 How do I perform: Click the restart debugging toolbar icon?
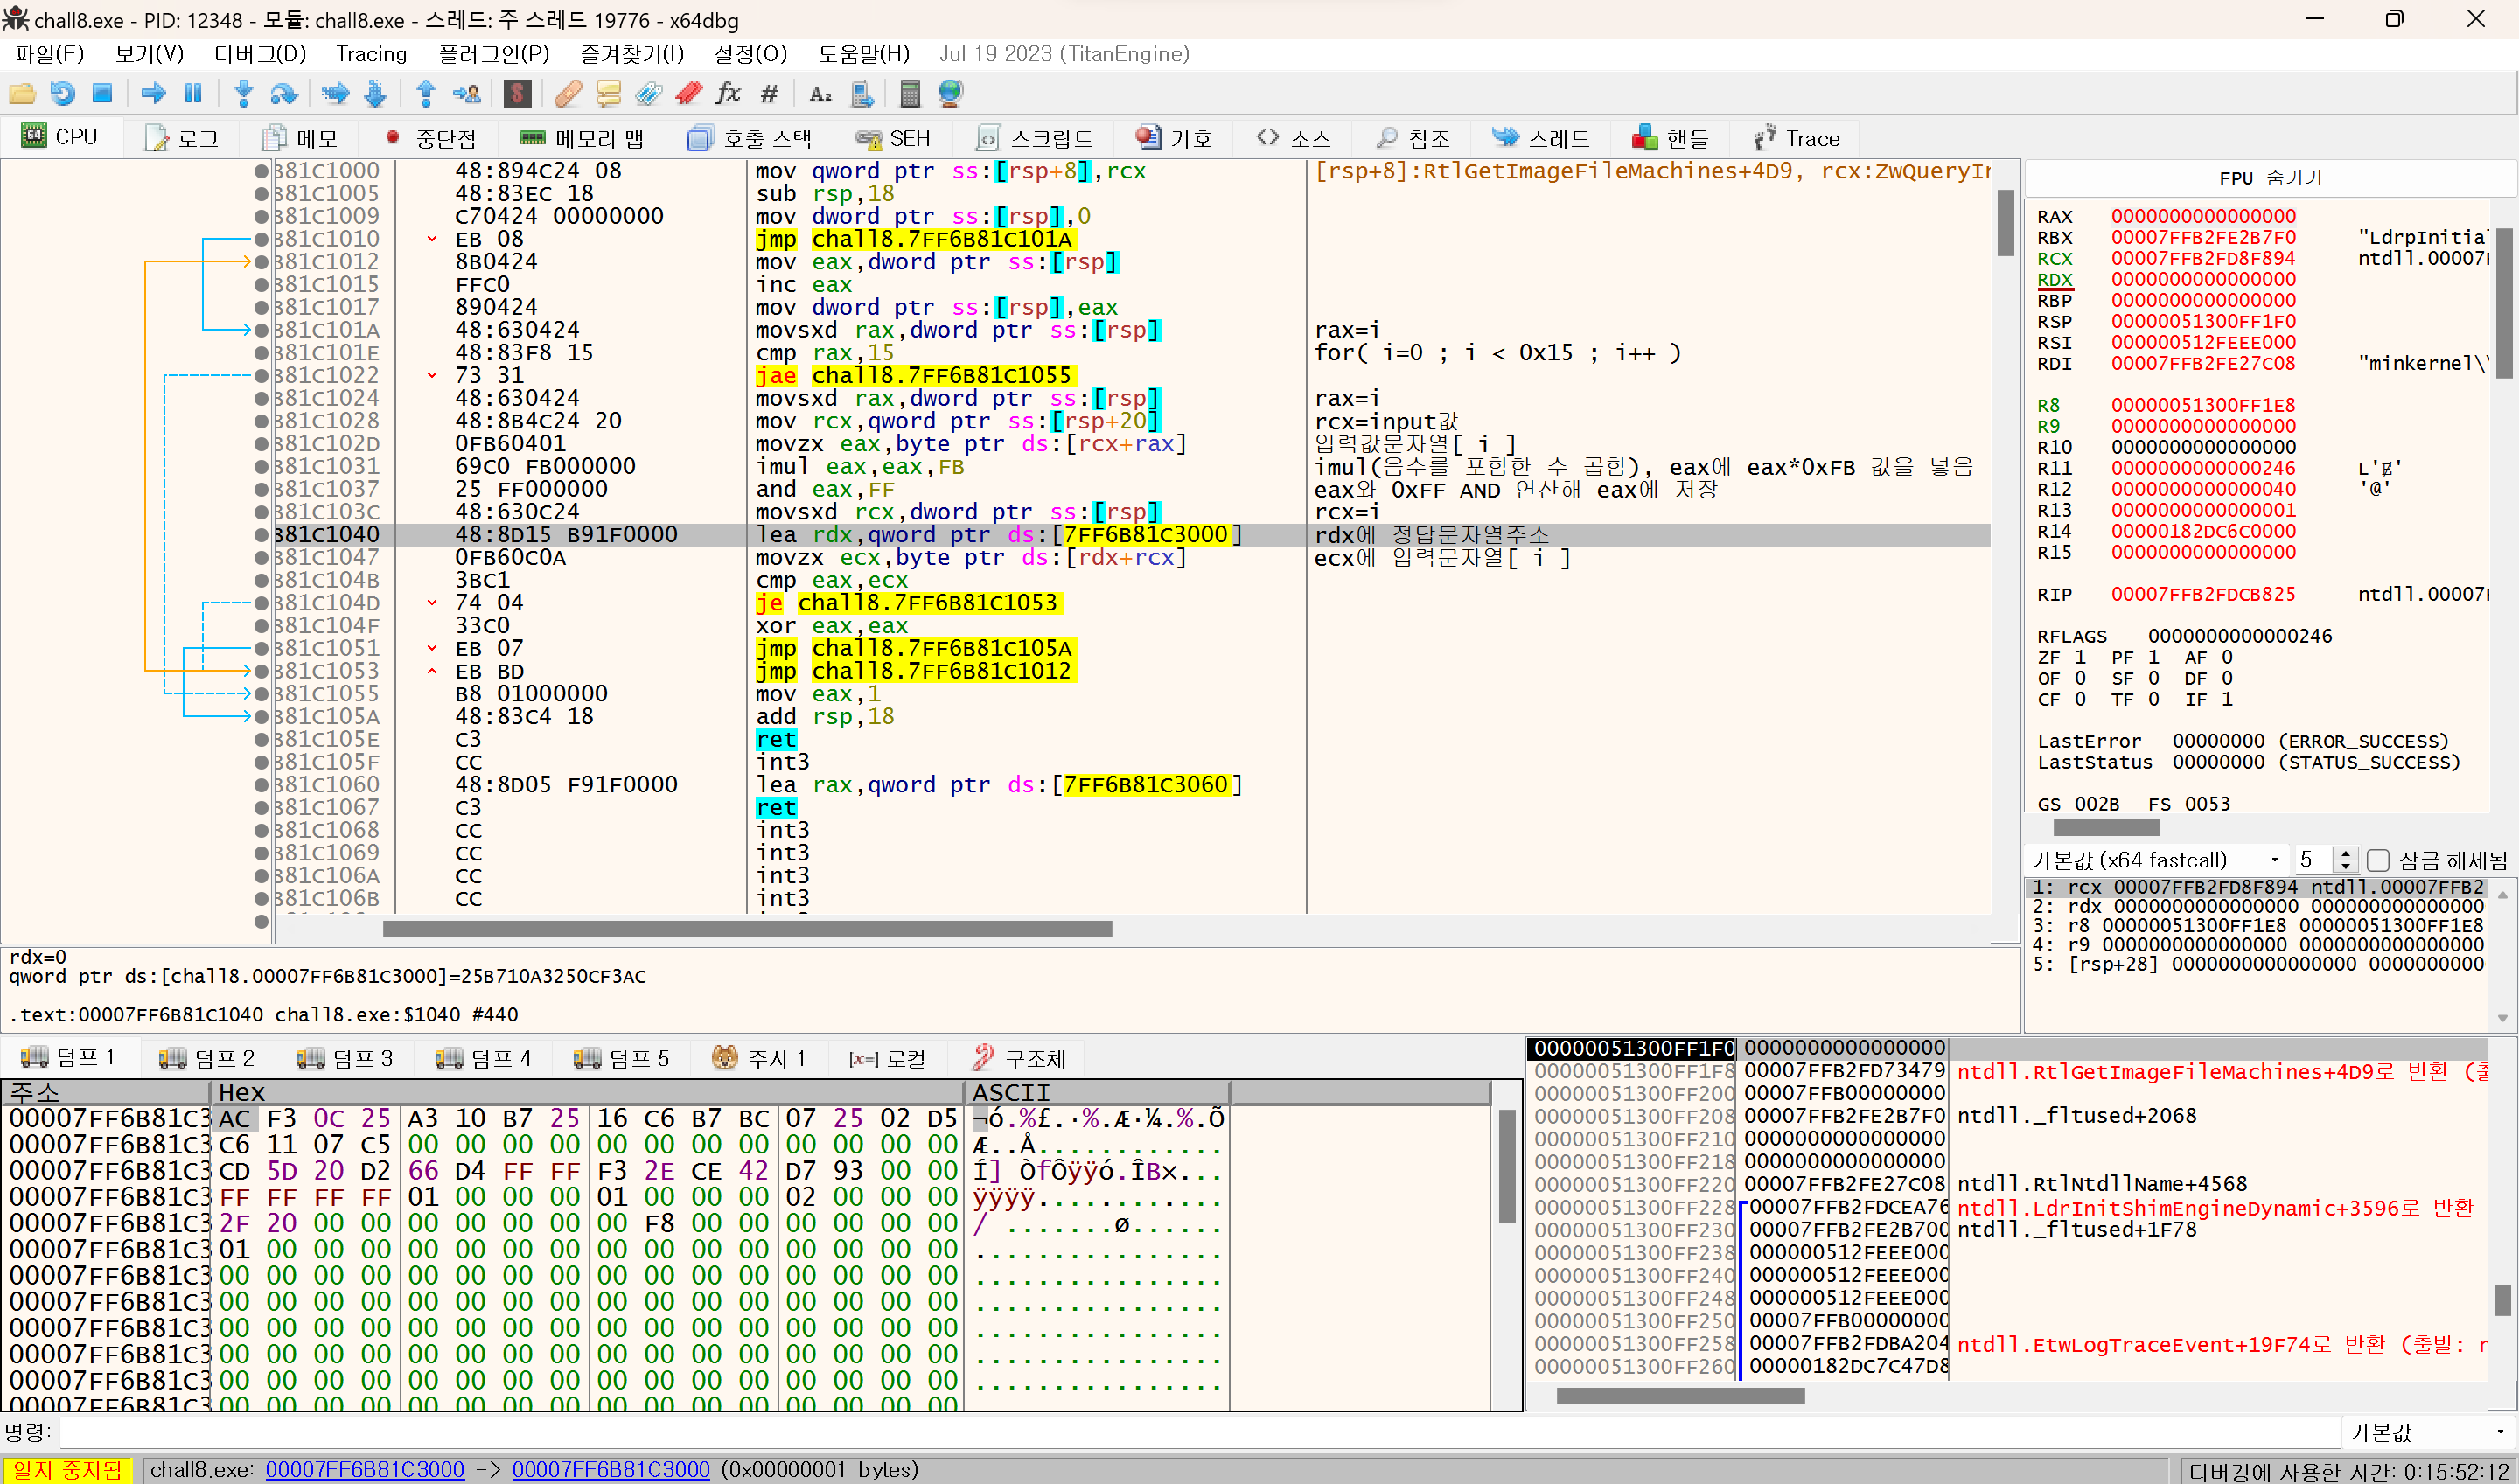tap(62, 94)
